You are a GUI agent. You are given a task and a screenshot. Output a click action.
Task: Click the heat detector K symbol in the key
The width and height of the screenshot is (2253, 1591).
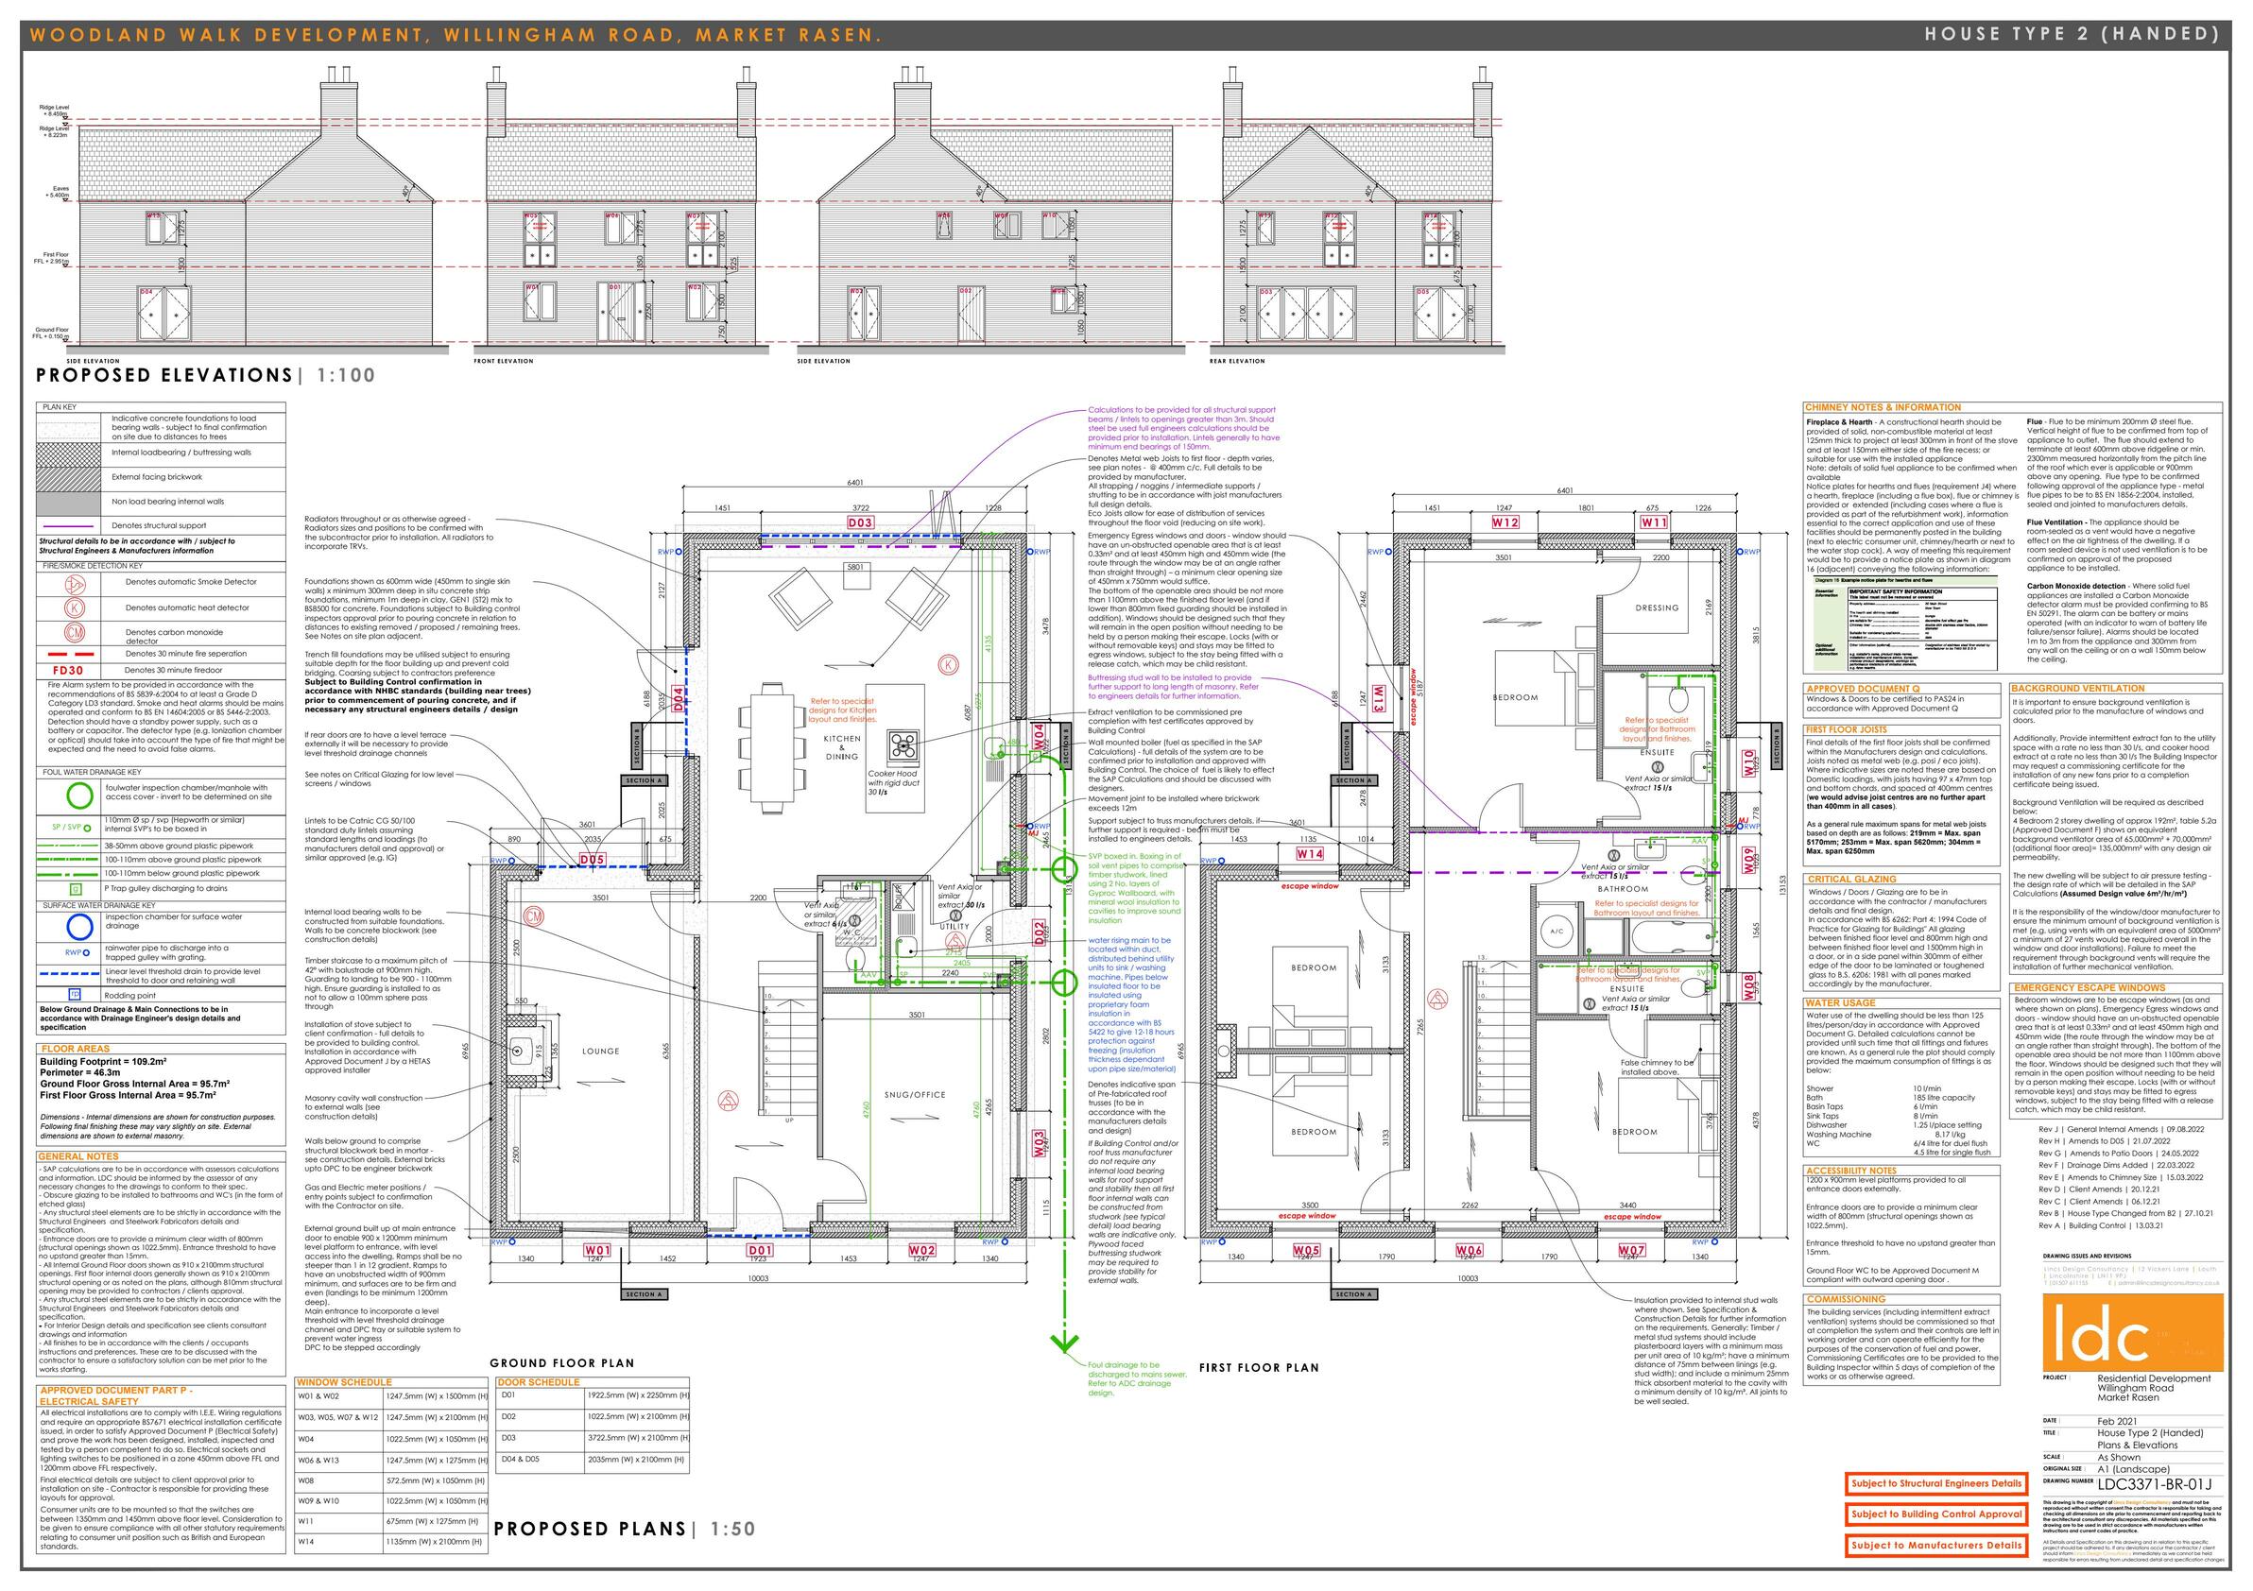76,608
